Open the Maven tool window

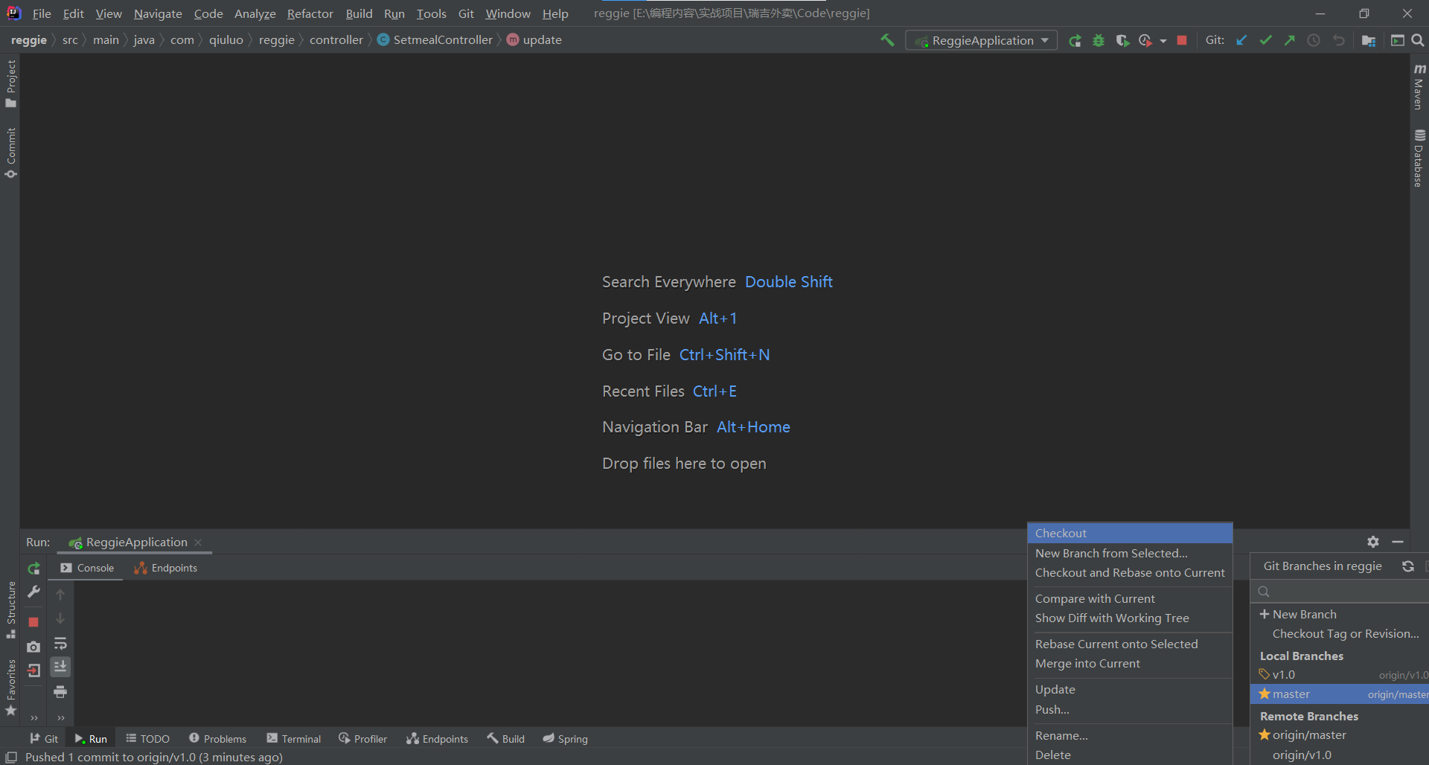1419,86
